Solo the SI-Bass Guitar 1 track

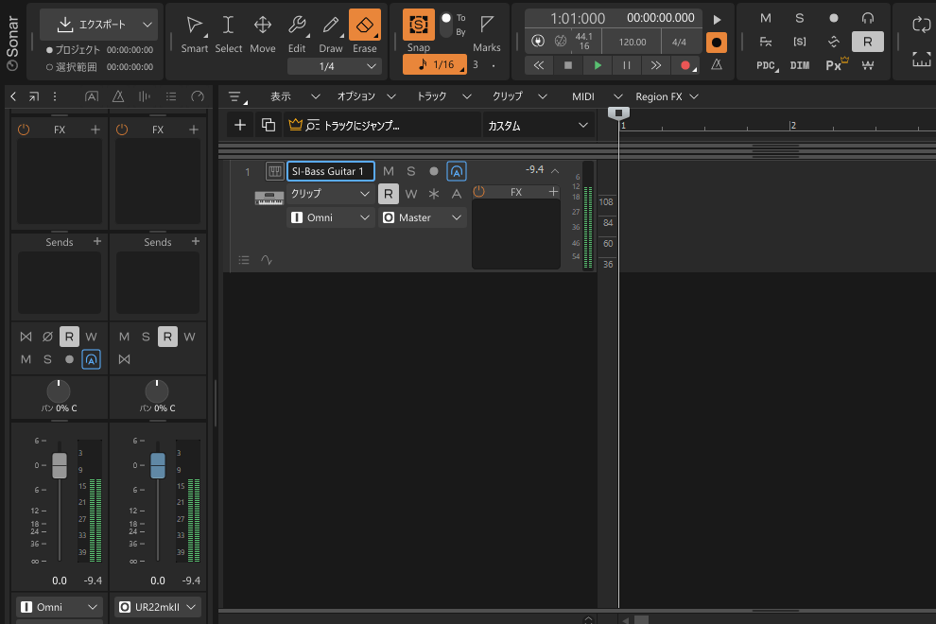(x=411, y=171)
